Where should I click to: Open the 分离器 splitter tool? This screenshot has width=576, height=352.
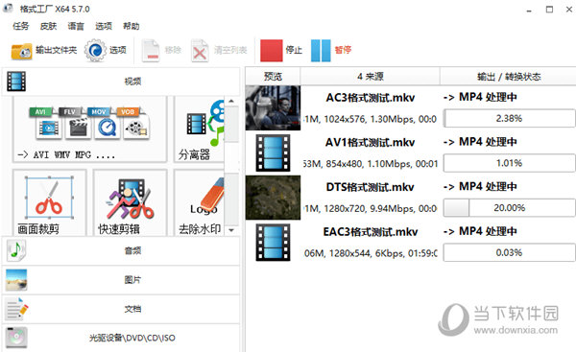click(x=200, y=129)
